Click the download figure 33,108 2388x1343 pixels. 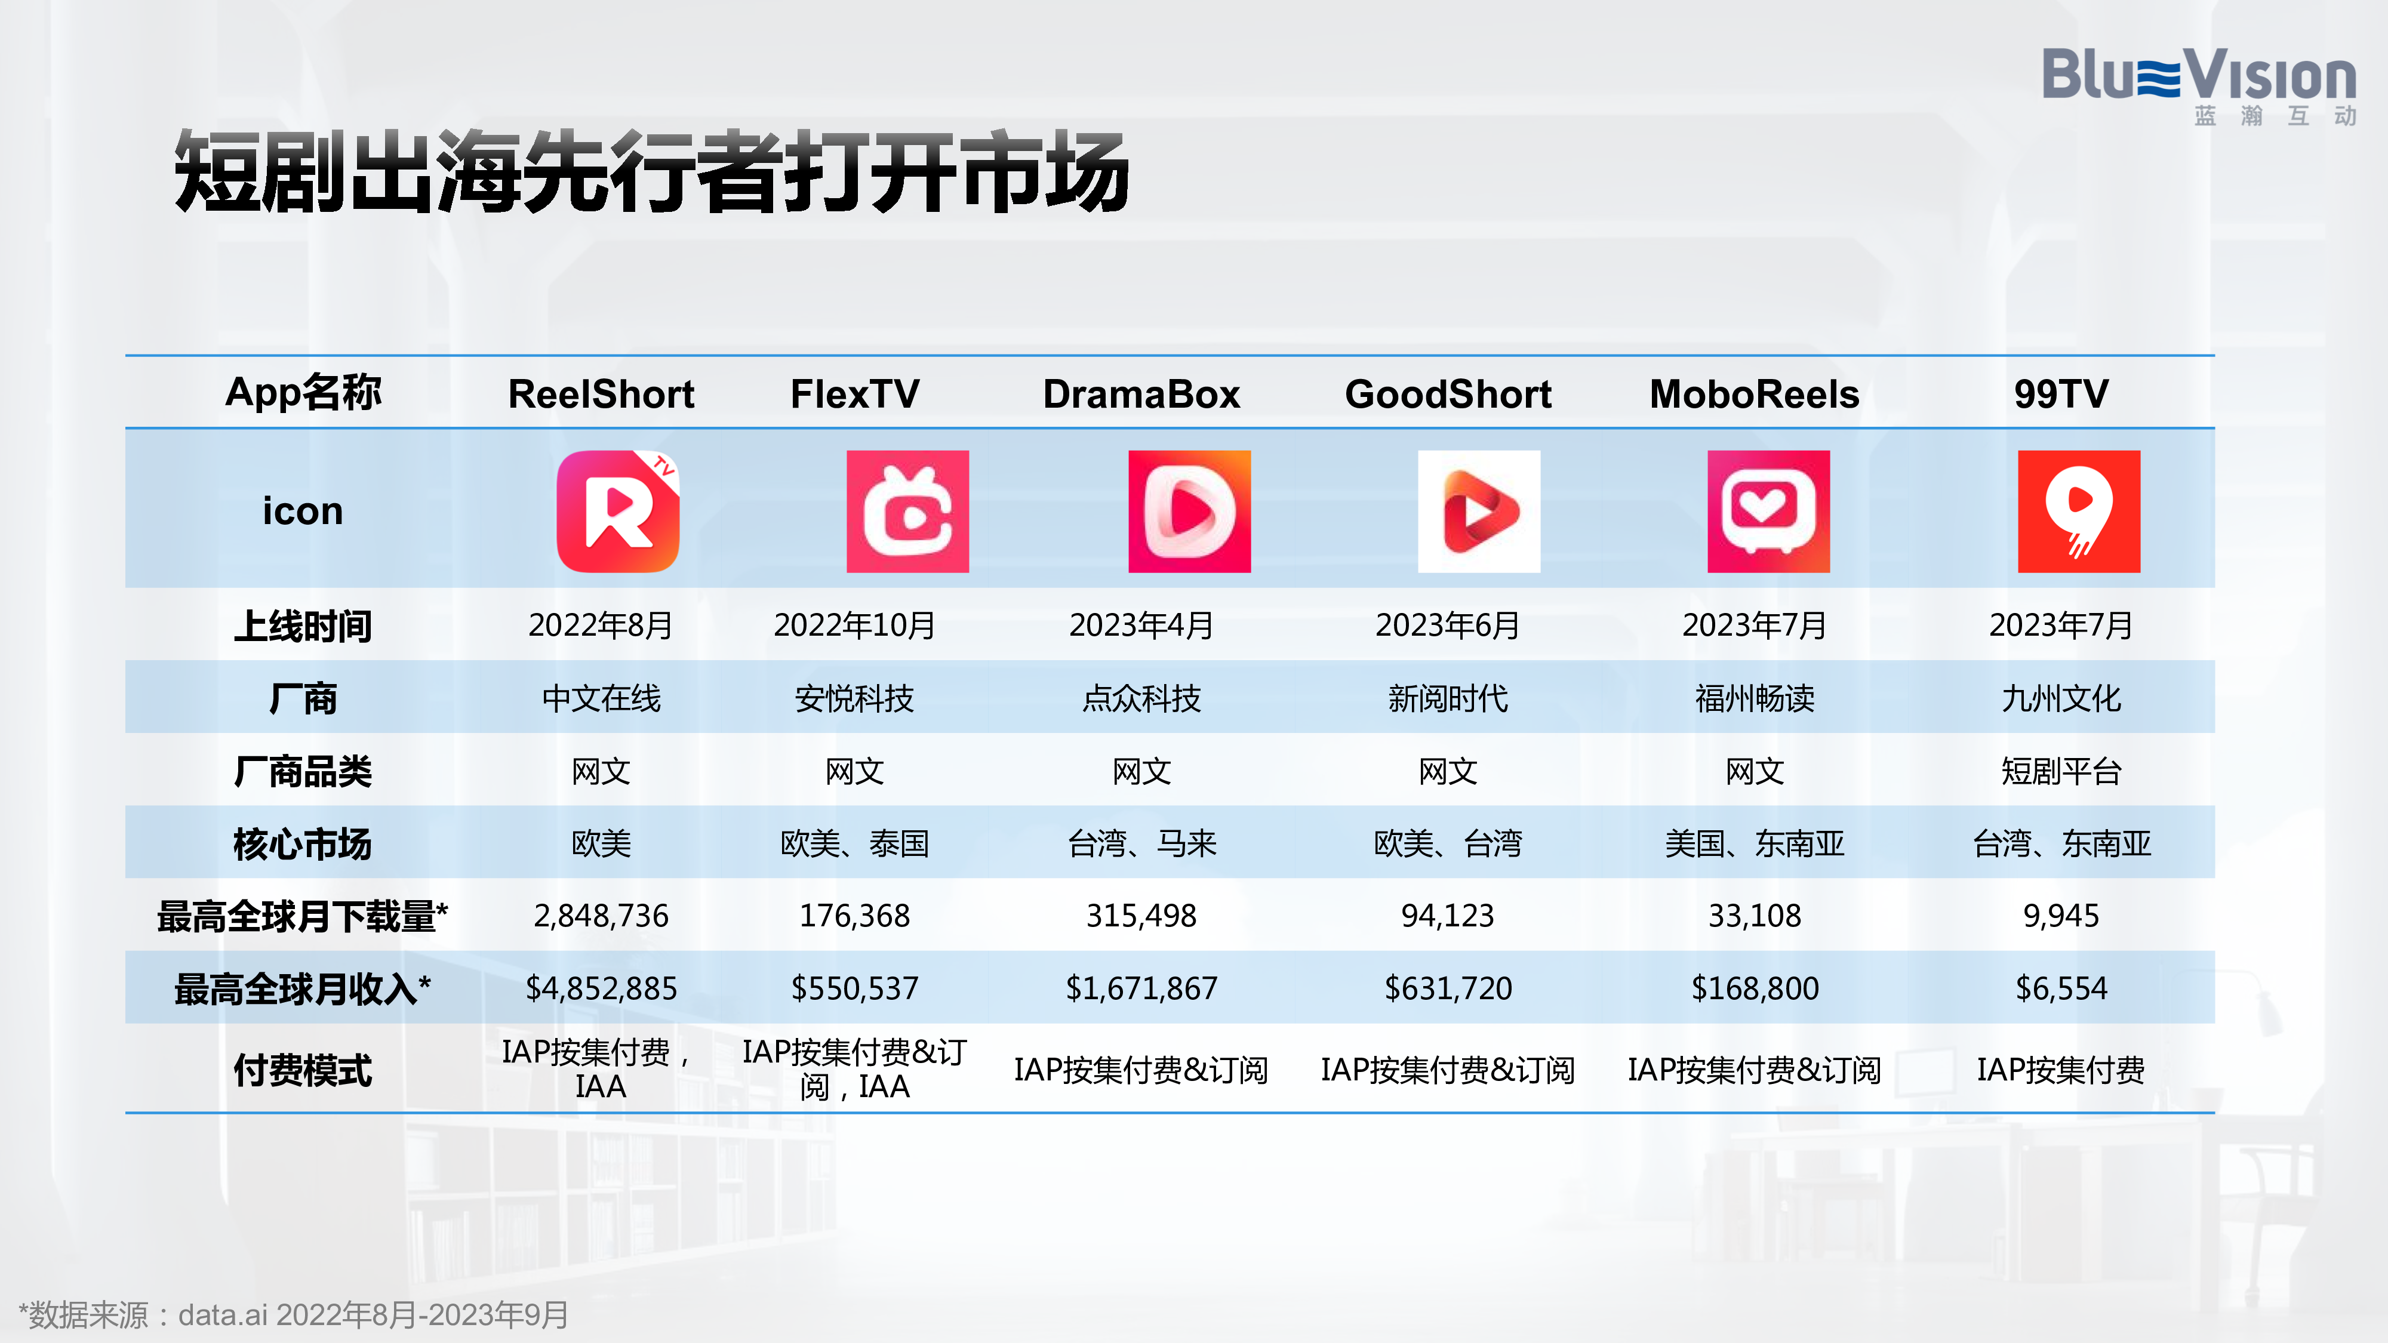(x=1755, y=916)
